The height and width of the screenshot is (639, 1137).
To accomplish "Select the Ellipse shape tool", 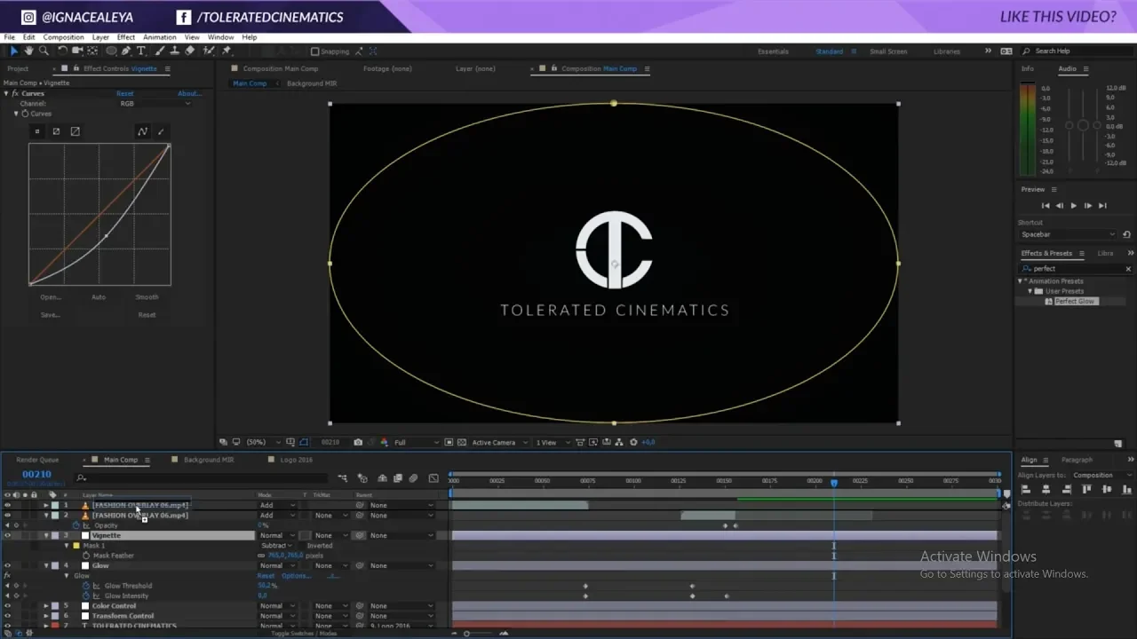I will coord(109,51).
